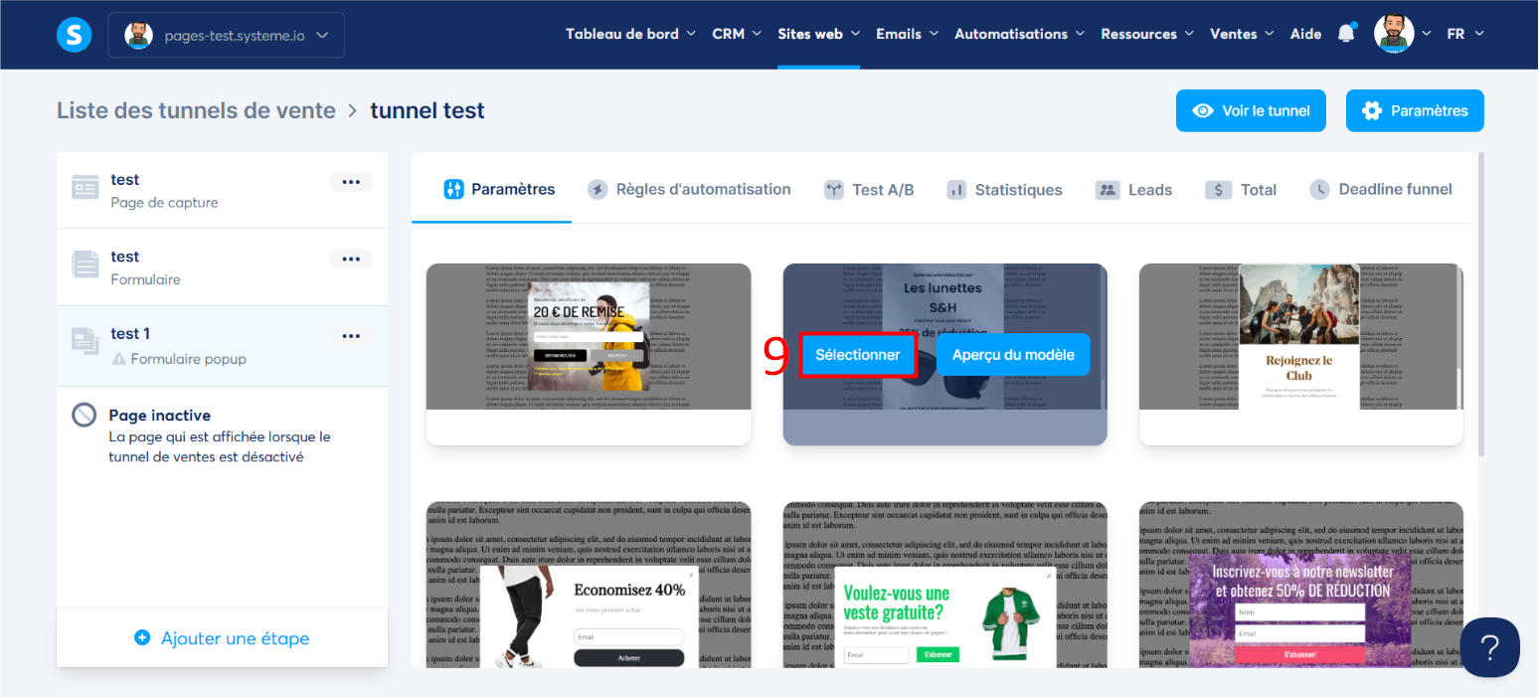The width and height of the screenshot is (1539, 697).
Task: Click the capture page icon beside test
Action: click(85, 188)
